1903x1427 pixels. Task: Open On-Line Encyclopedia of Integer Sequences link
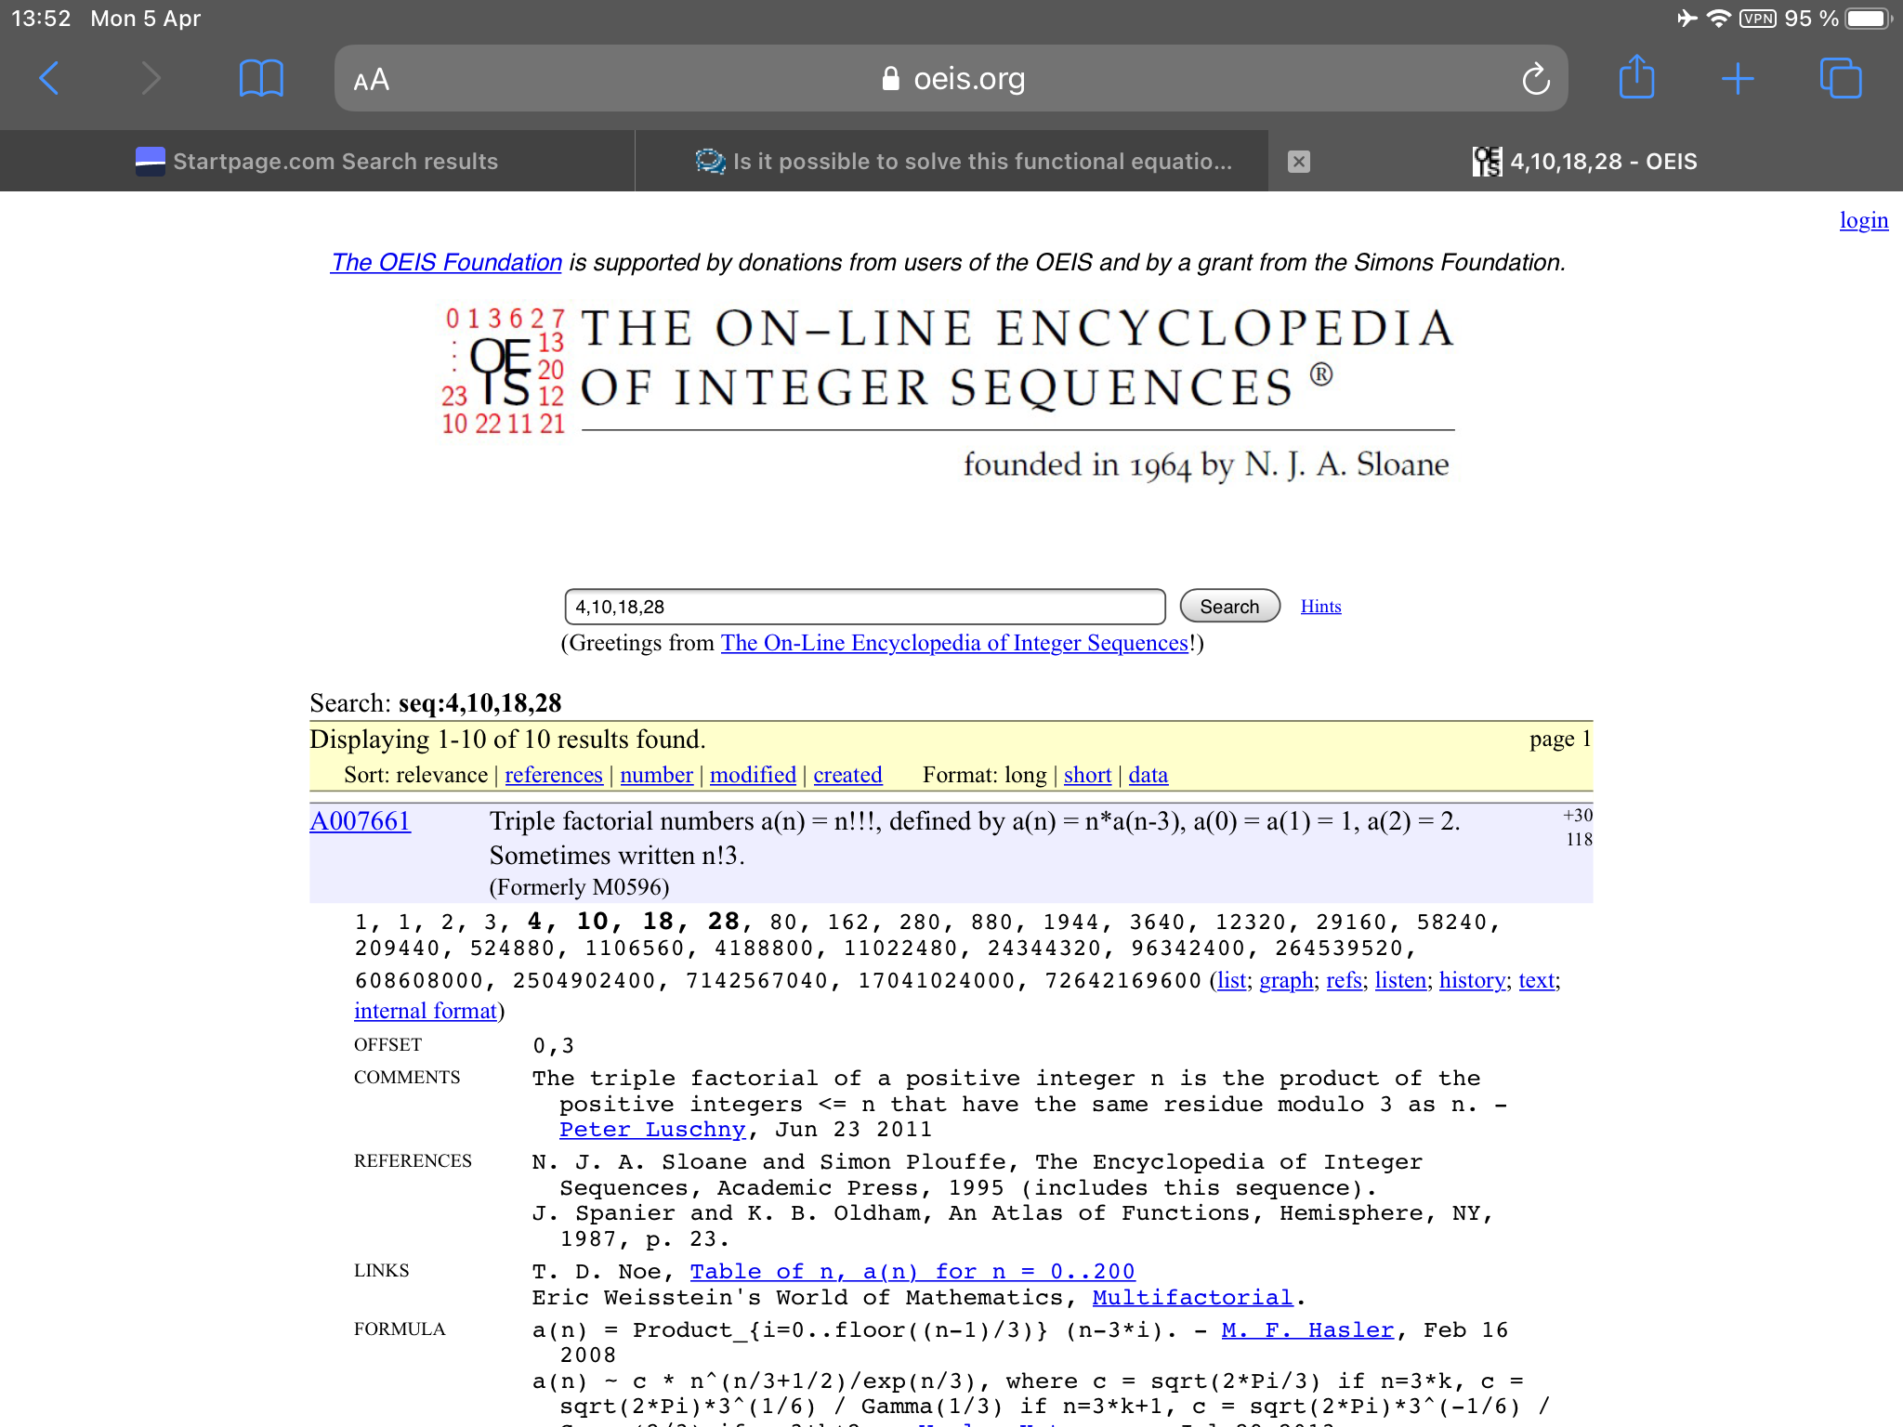954,643
